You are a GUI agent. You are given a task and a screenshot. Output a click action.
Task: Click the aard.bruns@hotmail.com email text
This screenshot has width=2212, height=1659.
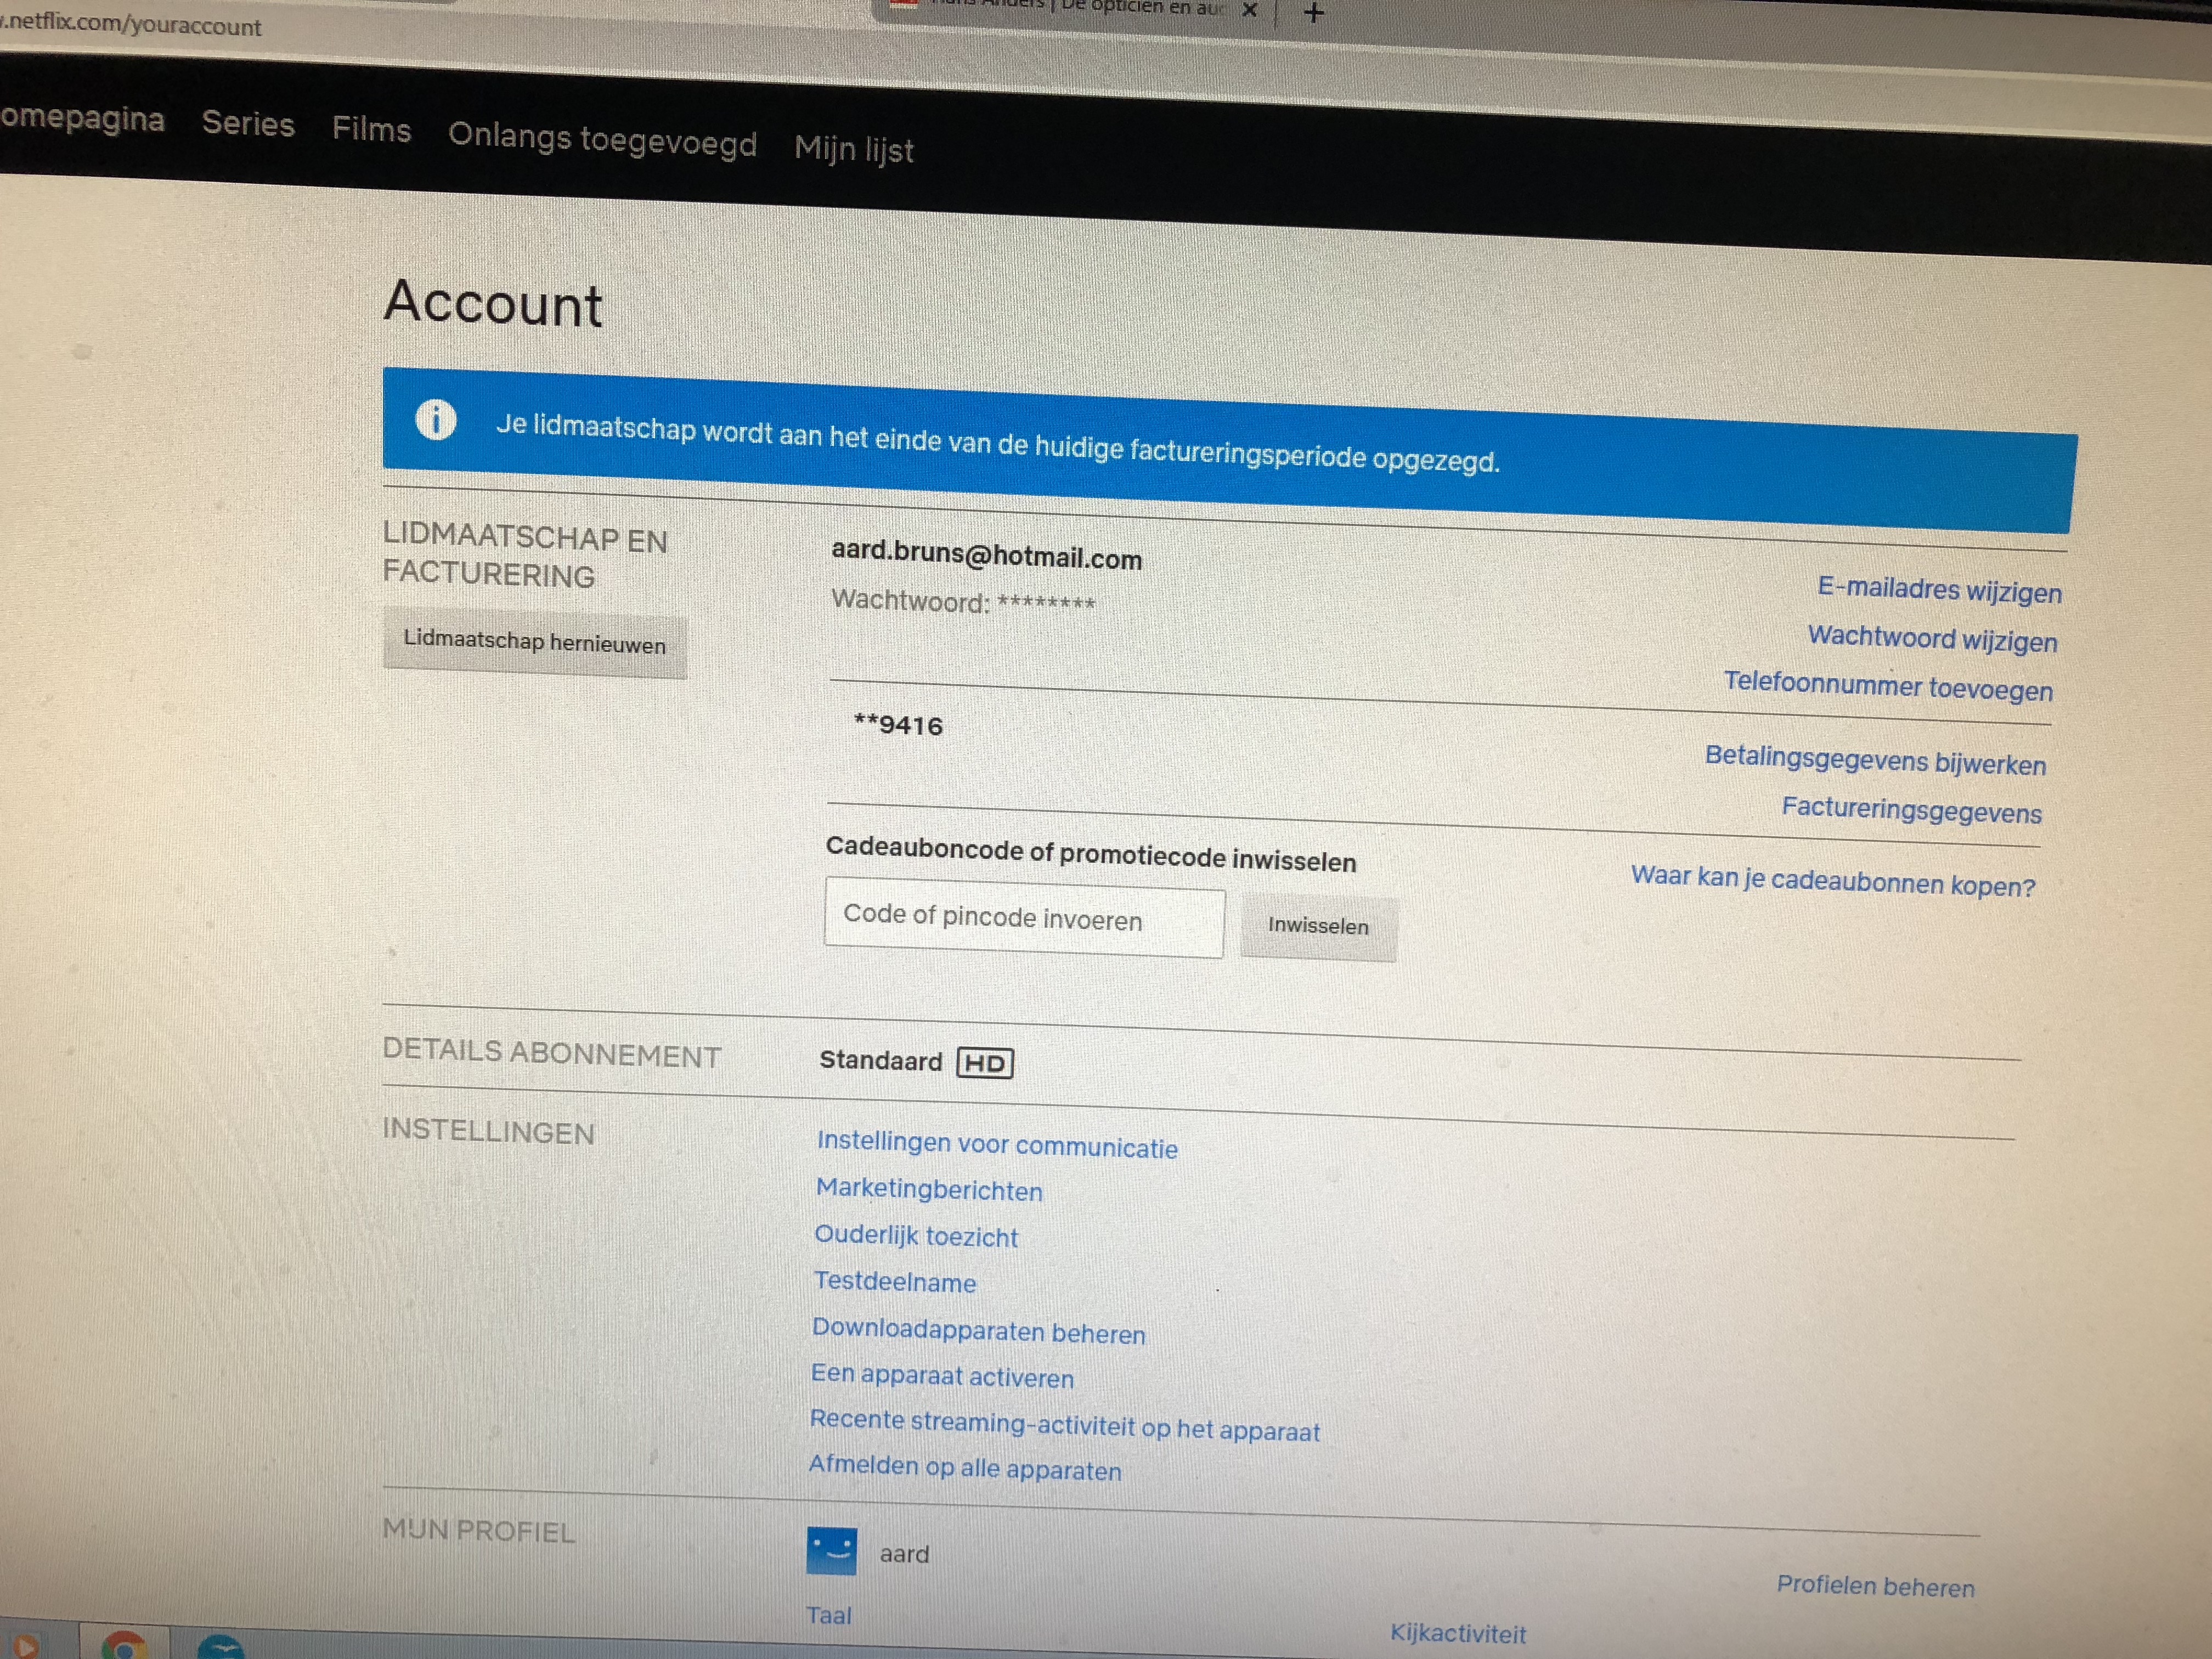click(986, 555)
